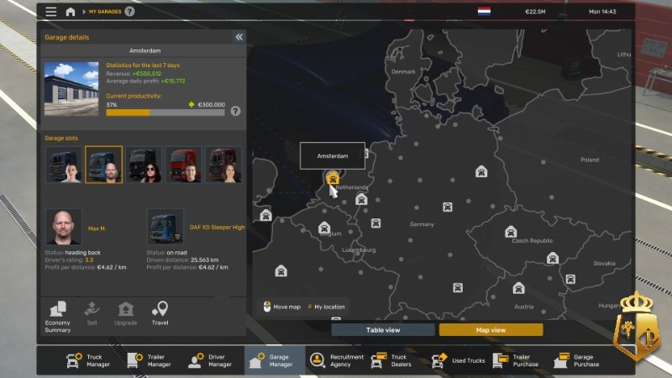This screenshot has height=378, width=672.
Task: Select third garage slot with sunglasses driver
Action: [144, 165]
